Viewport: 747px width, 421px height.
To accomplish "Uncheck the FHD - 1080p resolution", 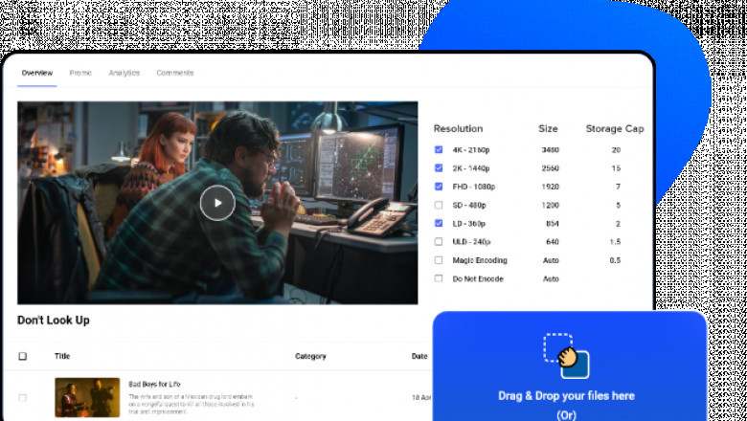I will [x=439, y=187].
